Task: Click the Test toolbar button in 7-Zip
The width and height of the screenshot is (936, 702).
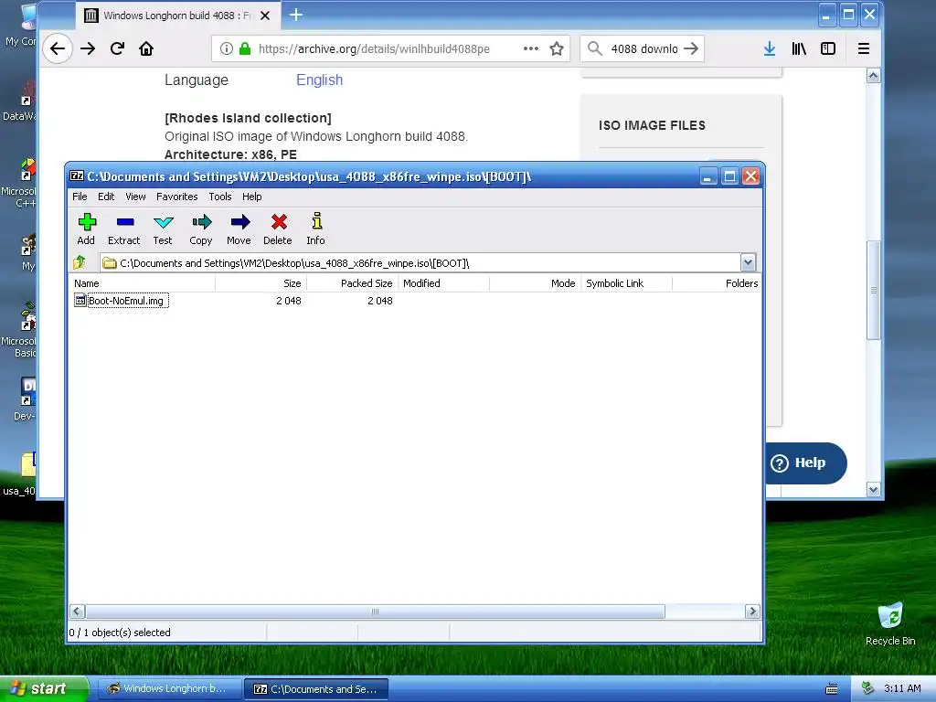Action: pyautogui.click(x=163, y=229)
